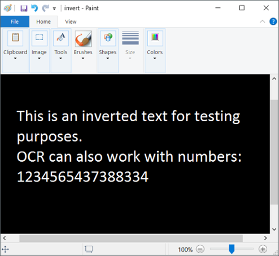
Task: Collapse the ribbon with the chevron
Action: (x=262, y=21)
